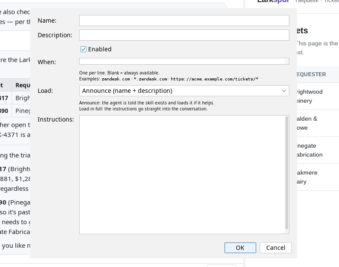
Task: Uncheck the Enabled checkbox
Action: 83,49
